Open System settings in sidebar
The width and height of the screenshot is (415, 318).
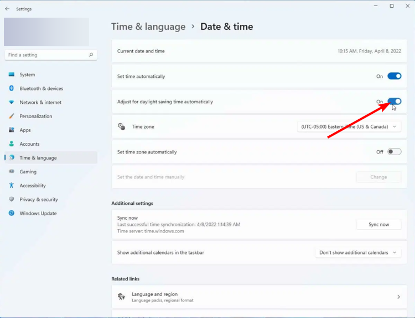coord(51,75)
